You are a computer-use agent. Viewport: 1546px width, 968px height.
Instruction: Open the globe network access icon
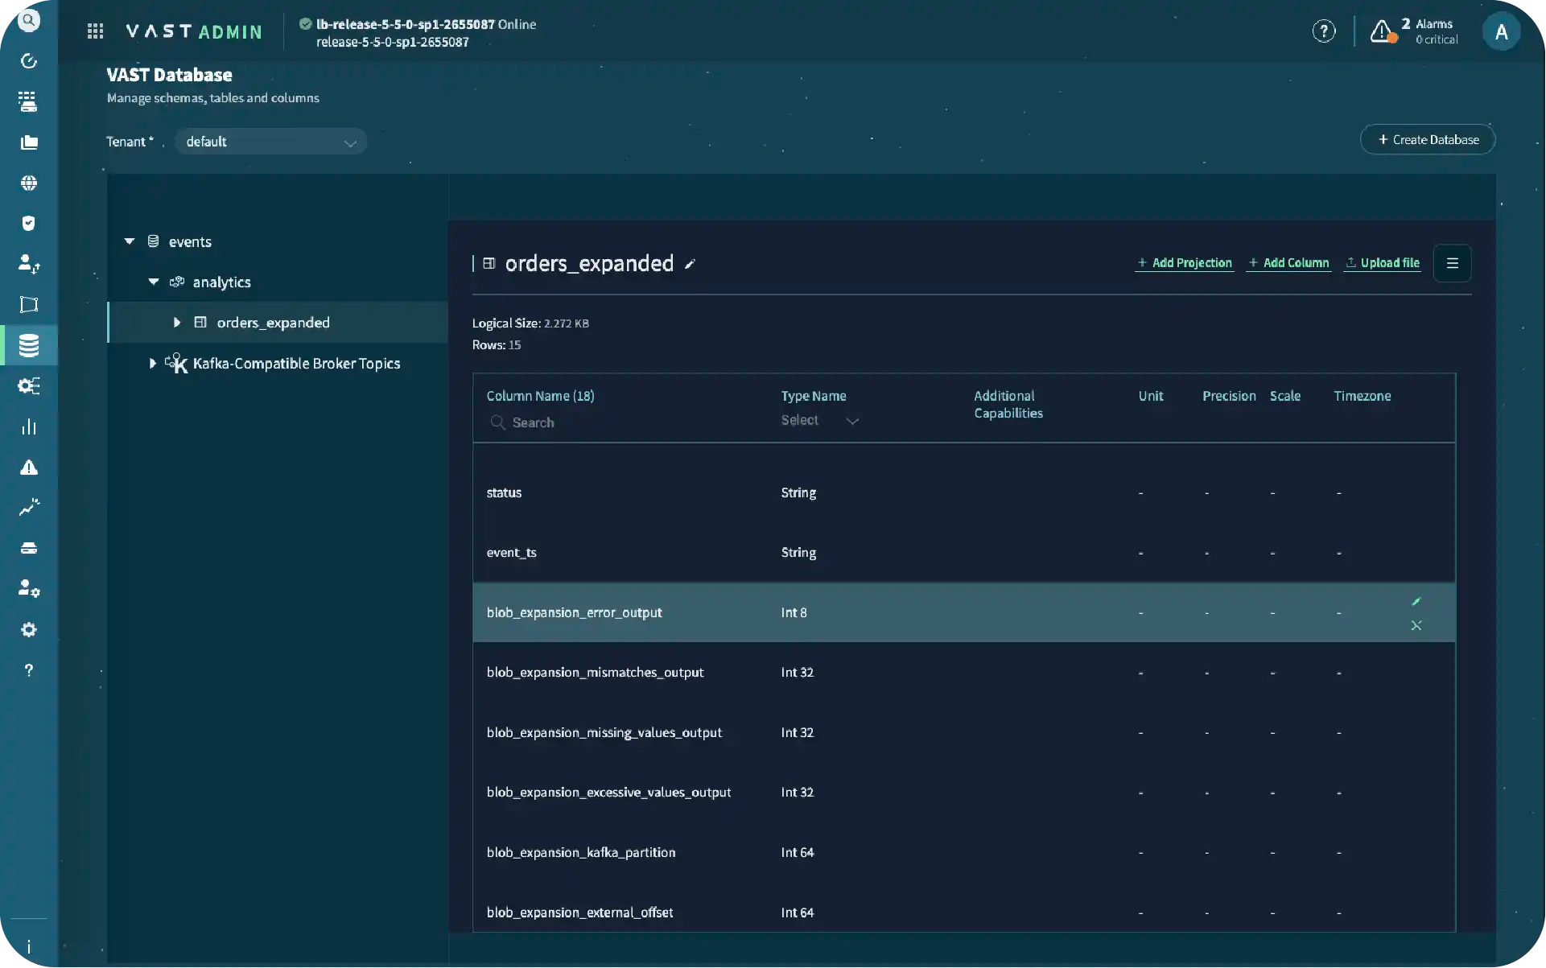29,183
